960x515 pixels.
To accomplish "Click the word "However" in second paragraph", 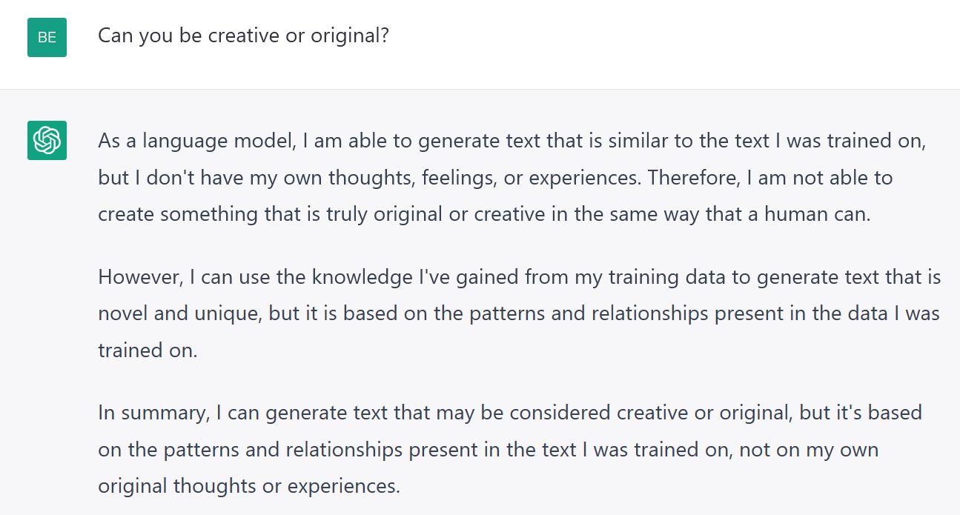I will click(140, 277).
